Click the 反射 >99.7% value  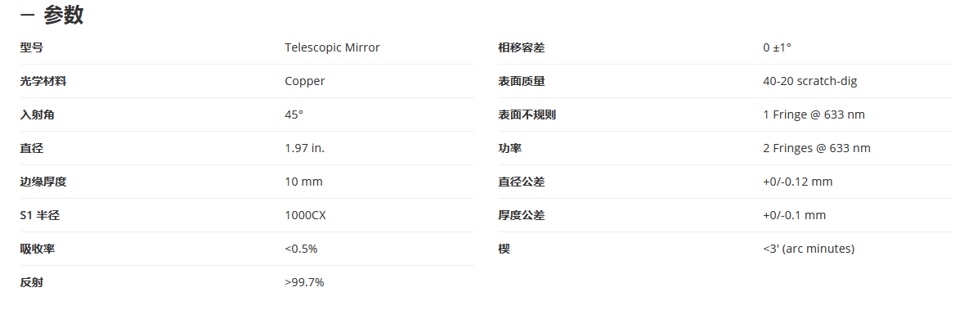(x=304, y=282)
